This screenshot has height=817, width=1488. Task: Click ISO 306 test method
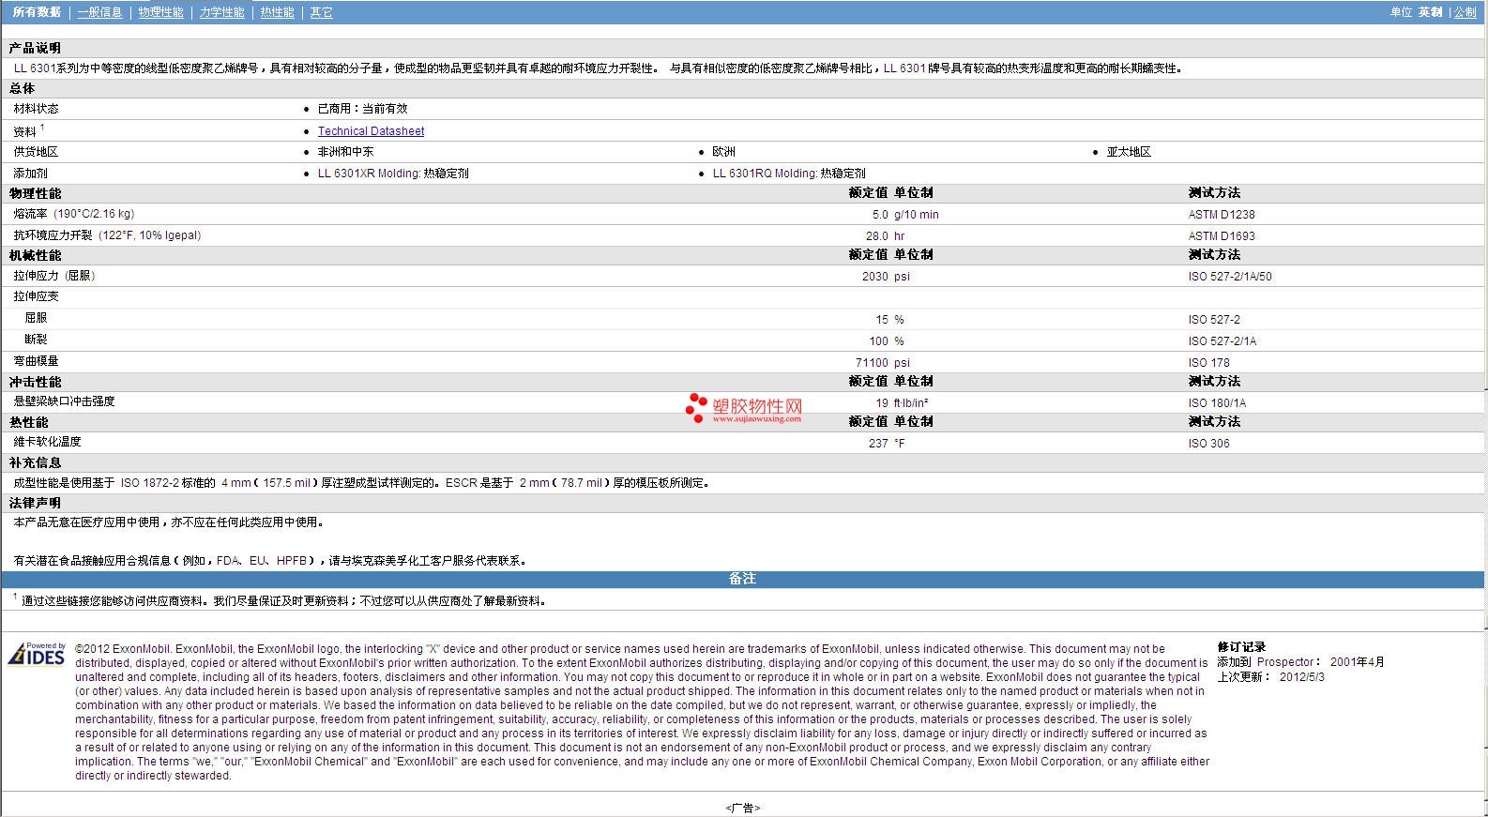point(1208,444)
